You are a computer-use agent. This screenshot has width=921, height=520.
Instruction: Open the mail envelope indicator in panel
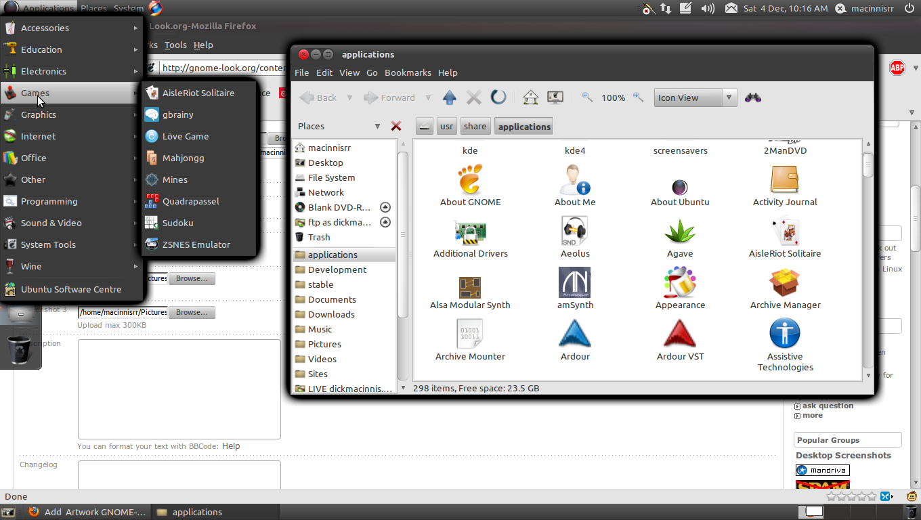[x=731, y=8]
